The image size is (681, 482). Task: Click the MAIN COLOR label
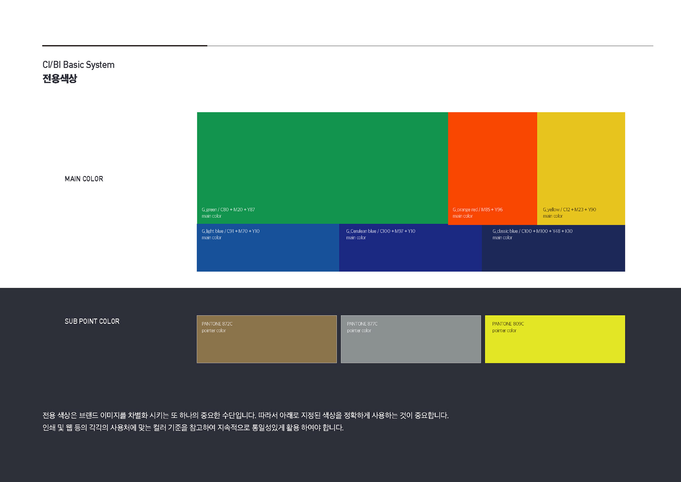click(x=84, y=179)
